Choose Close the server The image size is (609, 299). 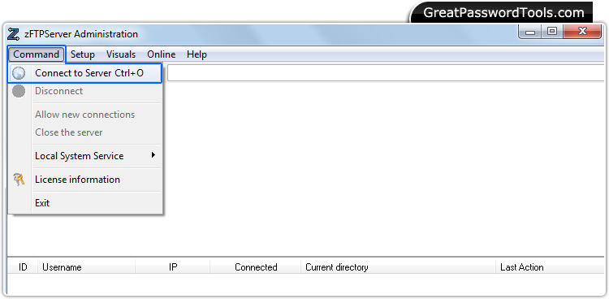click(84, 132)
